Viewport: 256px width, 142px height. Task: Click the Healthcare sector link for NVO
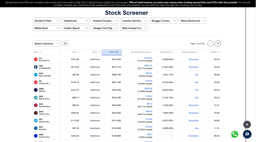pyautogui.click(x=95, y=75)
